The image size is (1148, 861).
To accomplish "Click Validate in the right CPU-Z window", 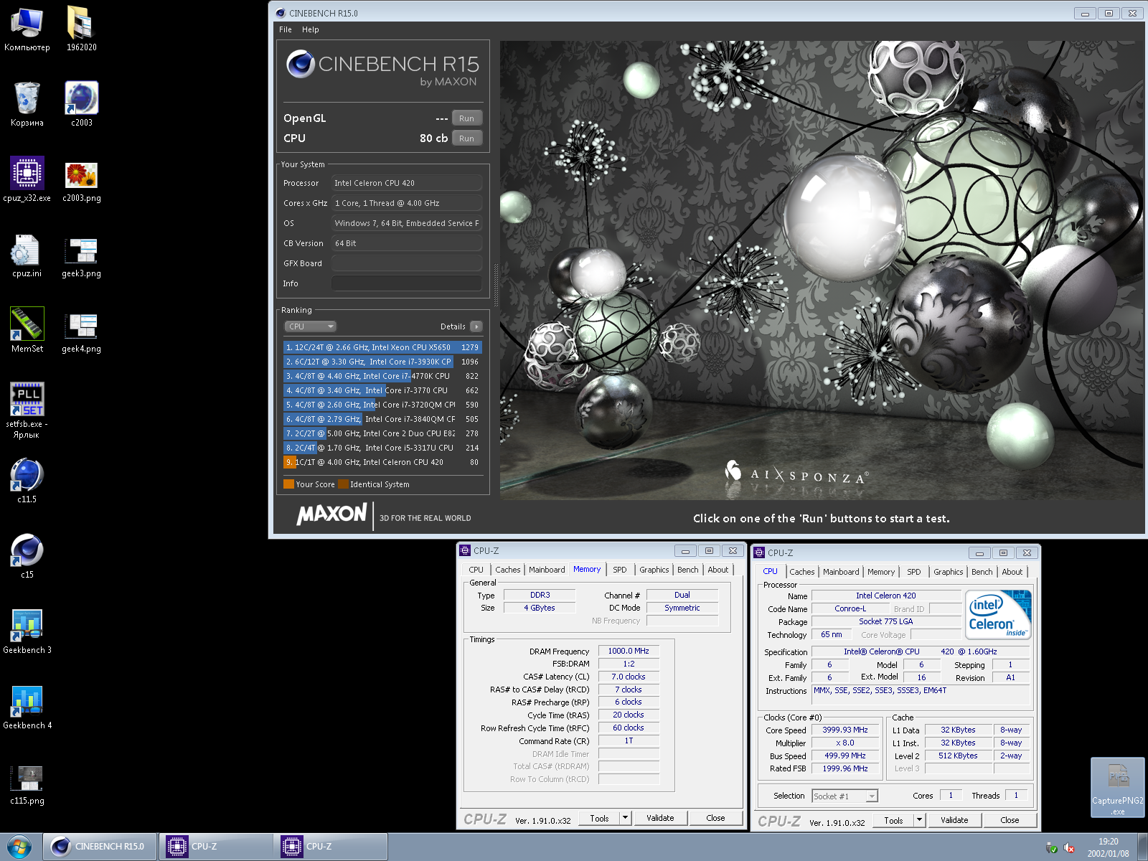I will point(954,820).
